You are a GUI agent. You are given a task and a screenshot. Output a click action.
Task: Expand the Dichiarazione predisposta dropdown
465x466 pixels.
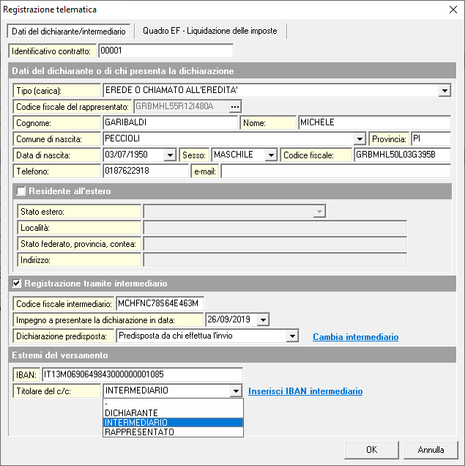tap(293, 336)
